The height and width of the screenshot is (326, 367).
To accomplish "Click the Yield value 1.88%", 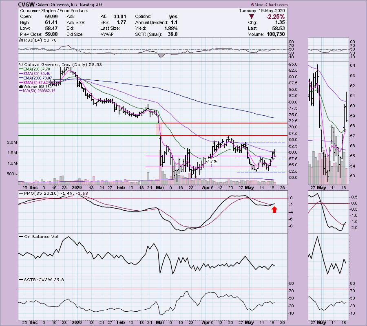I will coord(171,28).
